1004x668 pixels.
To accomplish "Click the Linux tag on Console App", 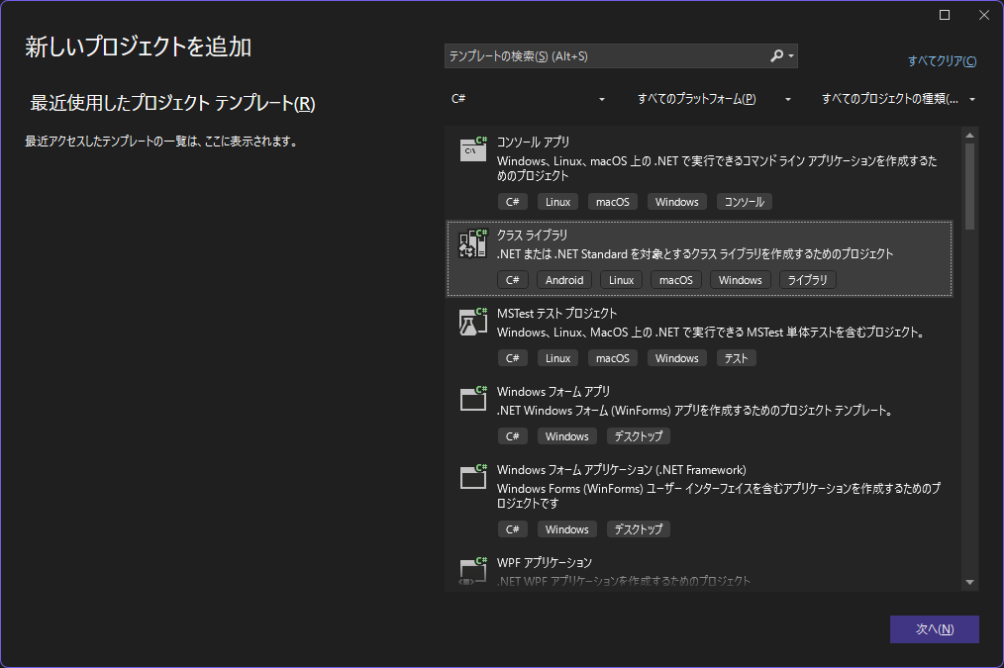I will (557, 202).
